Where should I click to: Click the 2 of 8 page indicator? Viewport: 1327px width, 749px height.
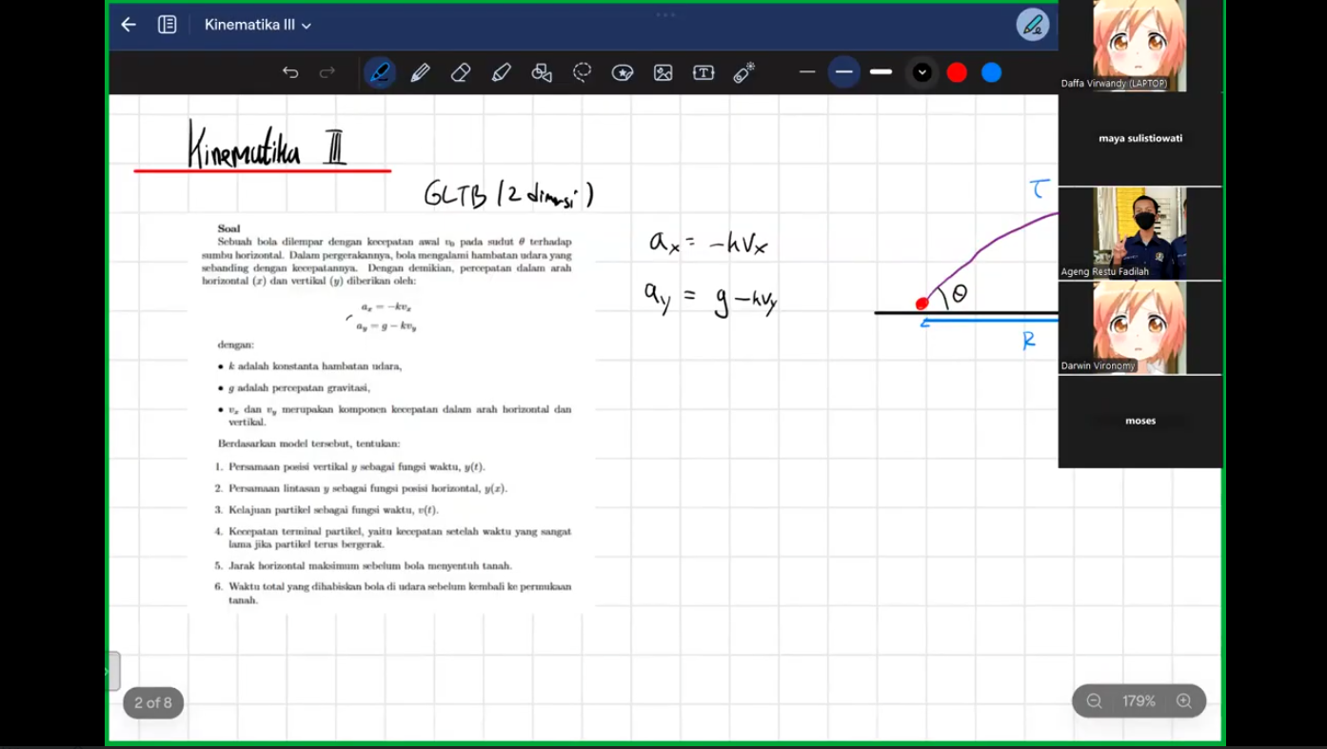click(x=153, y=702)
